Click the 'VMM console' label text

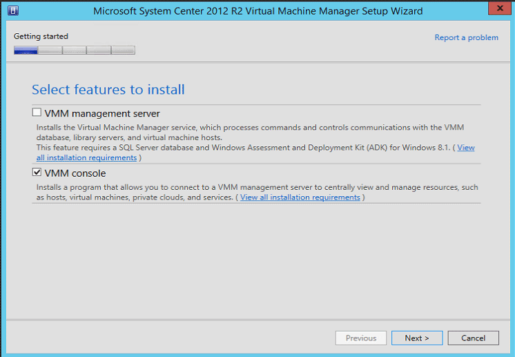[75, 173]
